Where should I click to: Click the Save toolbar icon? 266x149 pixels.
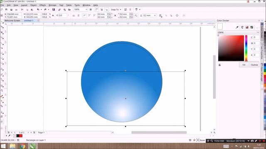tap(11, 10)
